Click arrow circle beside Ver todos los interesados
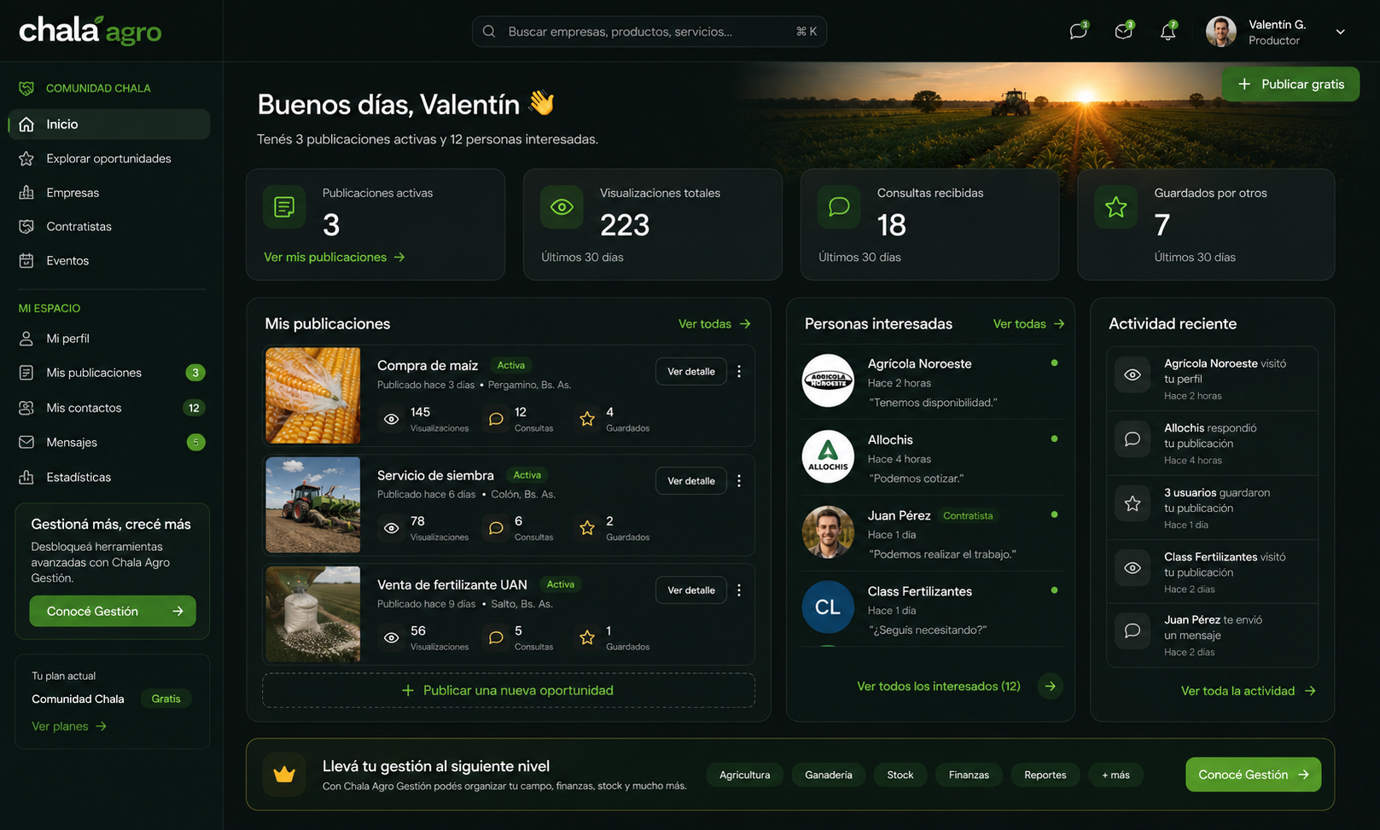The image size is (1380, 830). click(1051, 686)
